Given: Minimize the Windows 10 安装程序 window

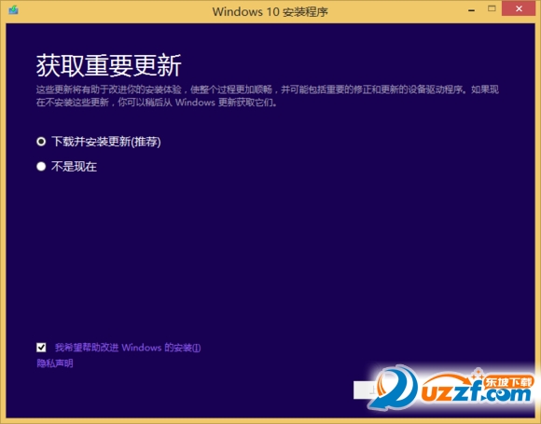Looking at the screenshot, I should pos(471,10).
